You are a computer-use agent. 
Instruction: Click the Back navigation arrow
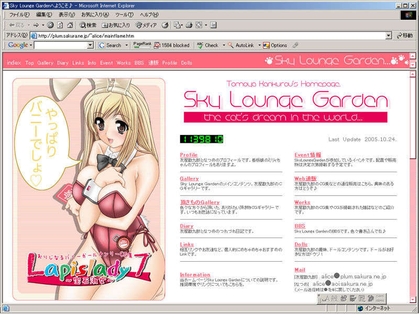pyautogui.click(x=17, y=25)
